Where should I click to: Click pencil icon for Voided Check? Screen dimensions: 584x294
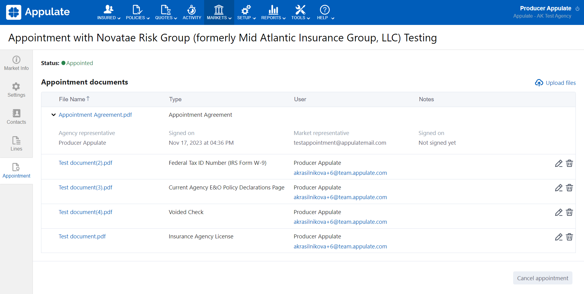(558, 213)
